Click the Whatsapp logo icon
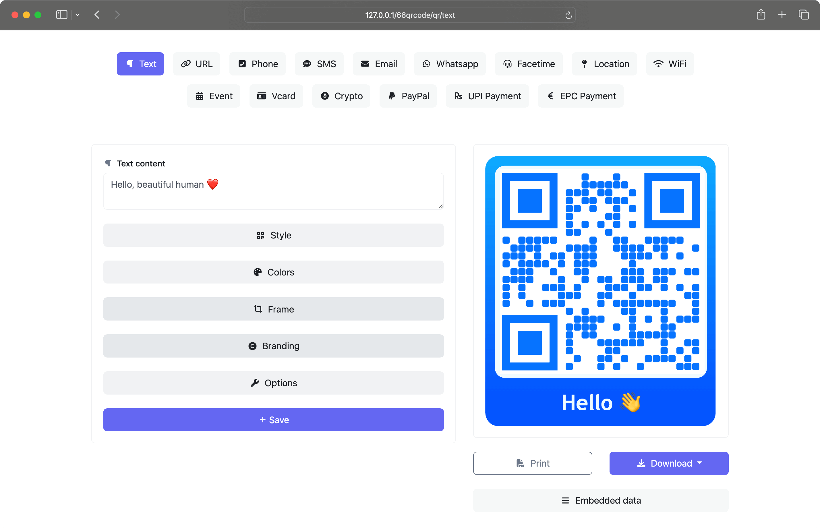Viewport: 820px width, 528px height. point(426,64)
